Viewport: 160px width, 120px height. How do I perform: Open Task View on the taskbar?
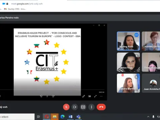[38, 117]
